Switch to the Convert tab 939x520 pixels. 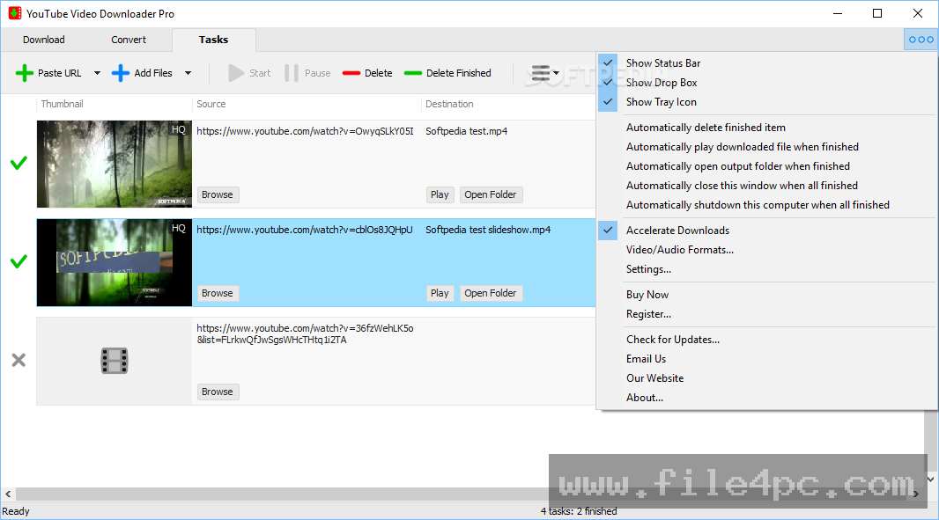(x=128, y=40)
